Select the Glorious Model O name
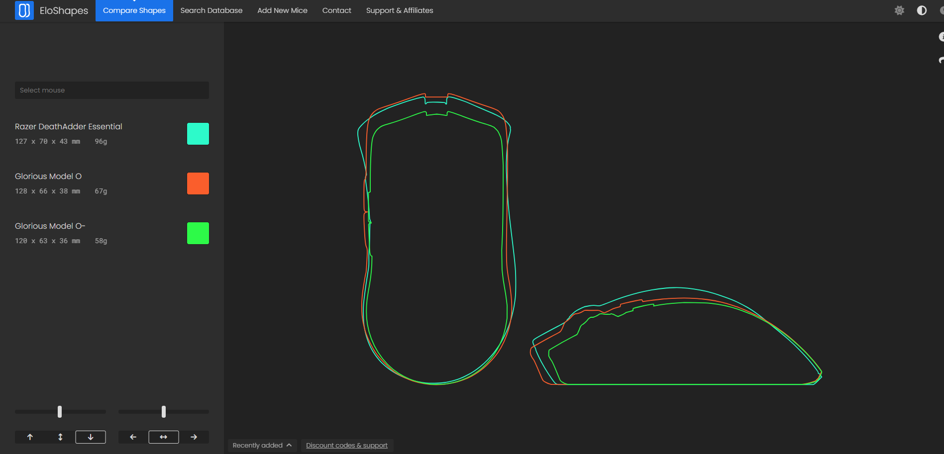The height and width of the screenshot is (454, 944). pos(48,177)
